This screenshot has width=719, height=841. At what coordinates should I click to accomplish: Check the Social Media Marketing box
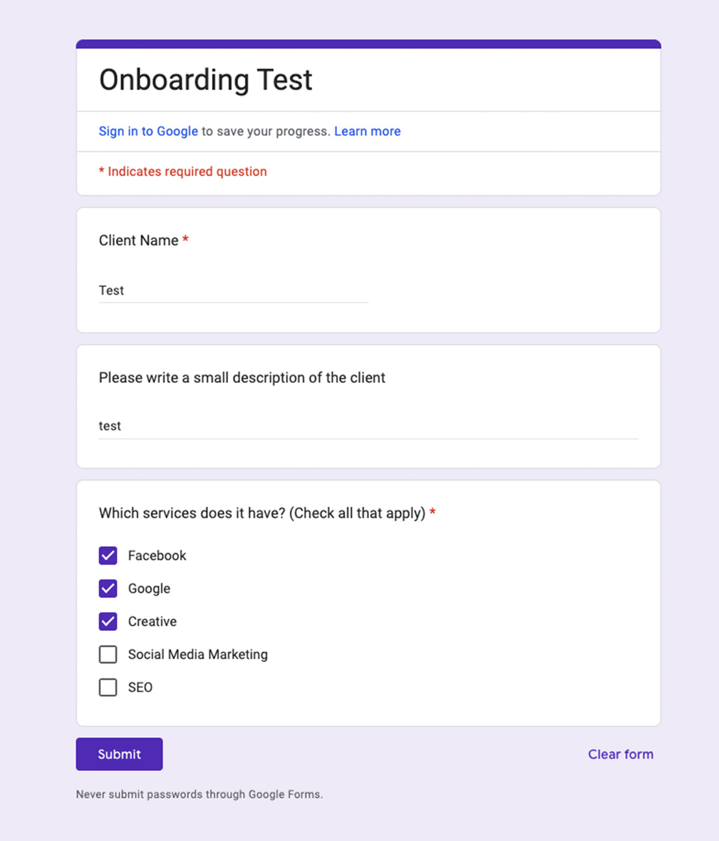[x=108, y=654]
